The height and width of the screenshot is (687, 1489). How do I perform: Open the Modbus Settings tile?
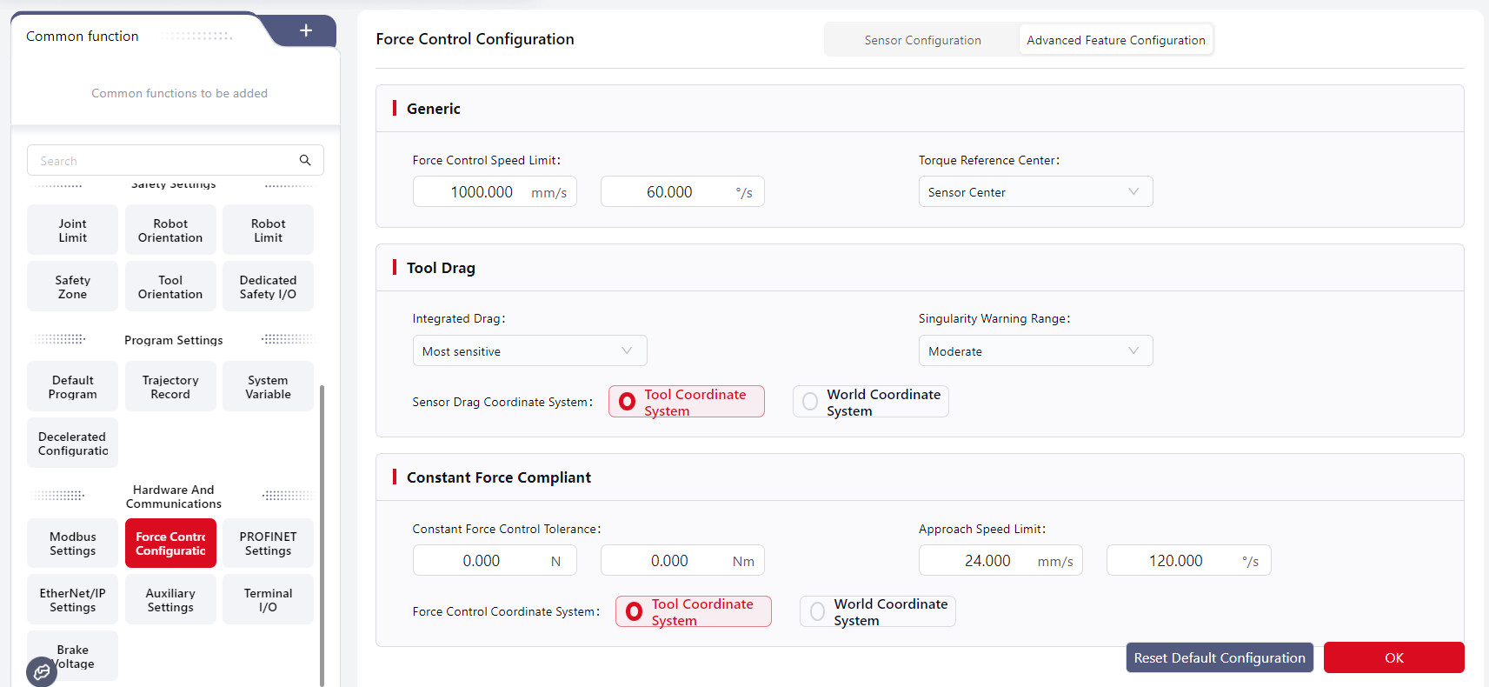[x=73, y=544]
